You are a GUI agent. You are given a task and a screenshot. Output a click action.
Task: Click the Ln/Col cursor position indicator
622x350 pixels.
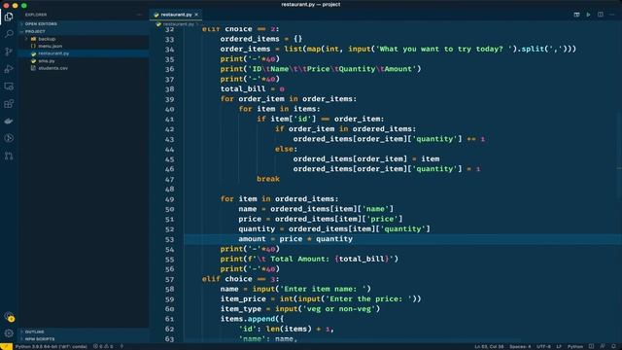489,346
